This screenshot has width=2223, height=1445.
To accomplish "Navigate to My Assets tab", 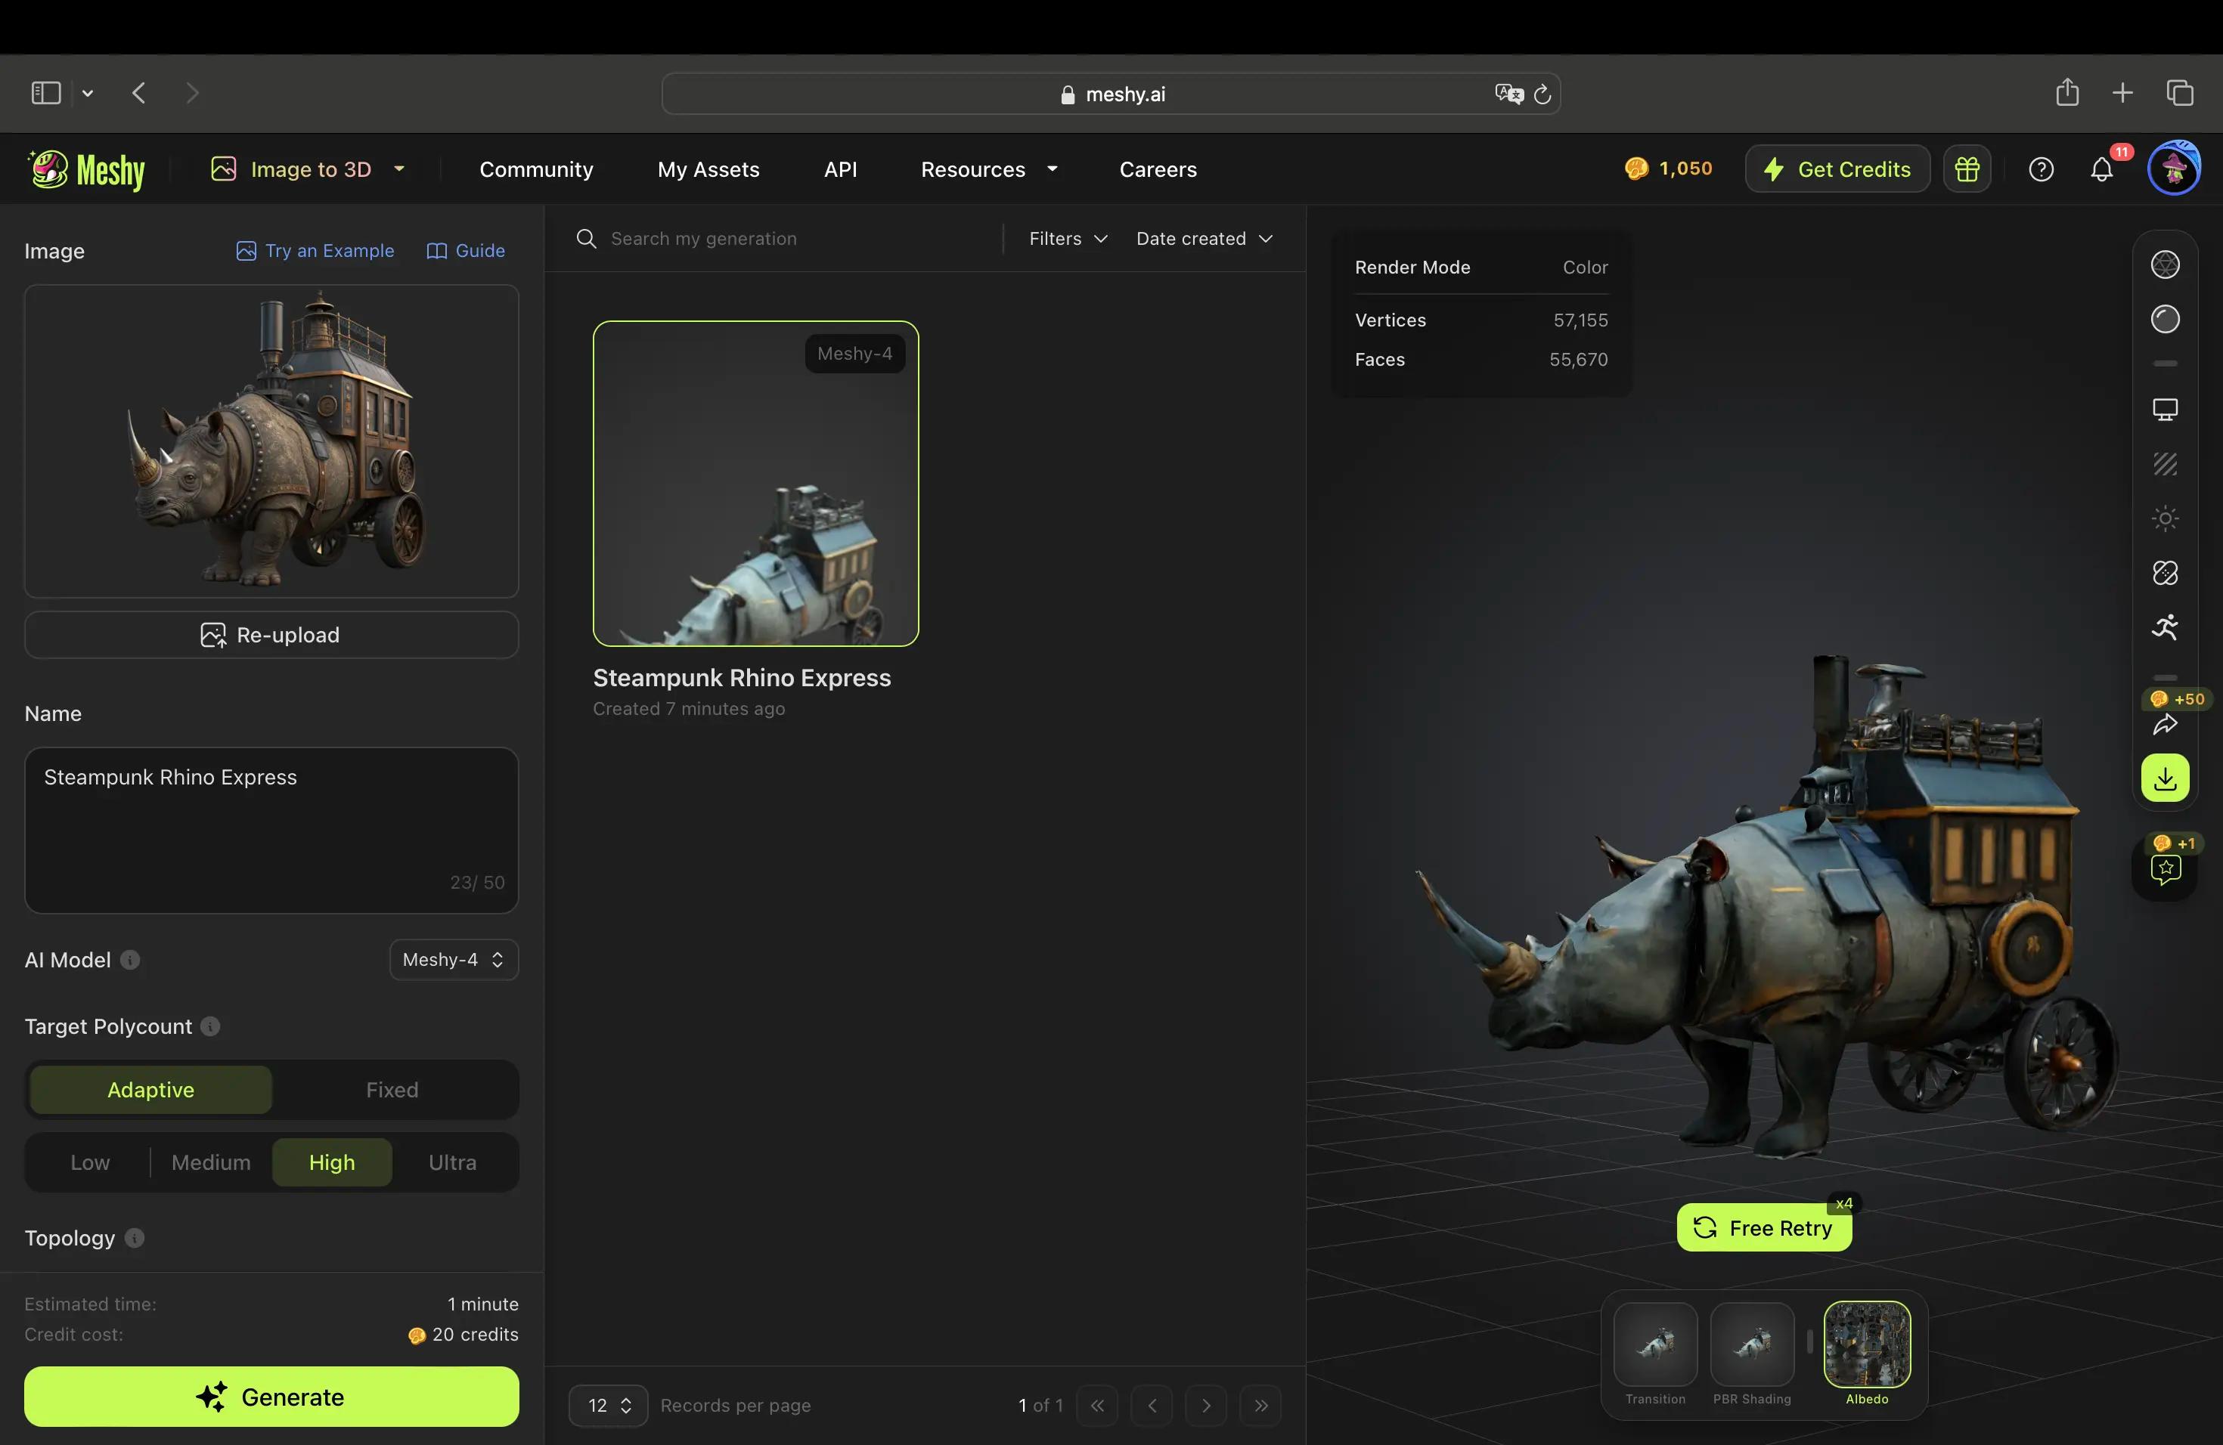I will (x=708, y=170).
